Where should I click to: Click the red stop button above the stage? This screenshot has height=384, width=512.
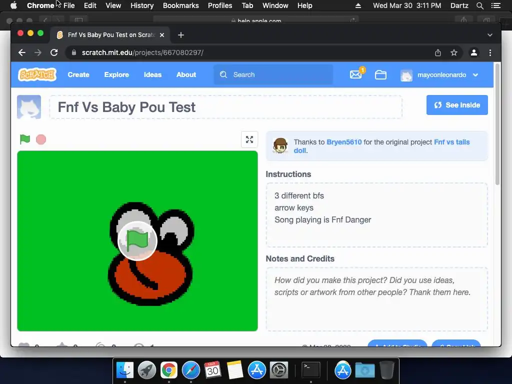tap(41, 139)
